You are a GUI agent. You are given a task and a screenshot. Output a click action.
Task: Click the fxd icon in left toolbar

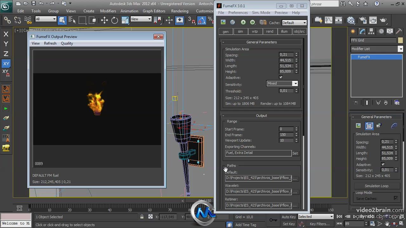pos(6,148)
